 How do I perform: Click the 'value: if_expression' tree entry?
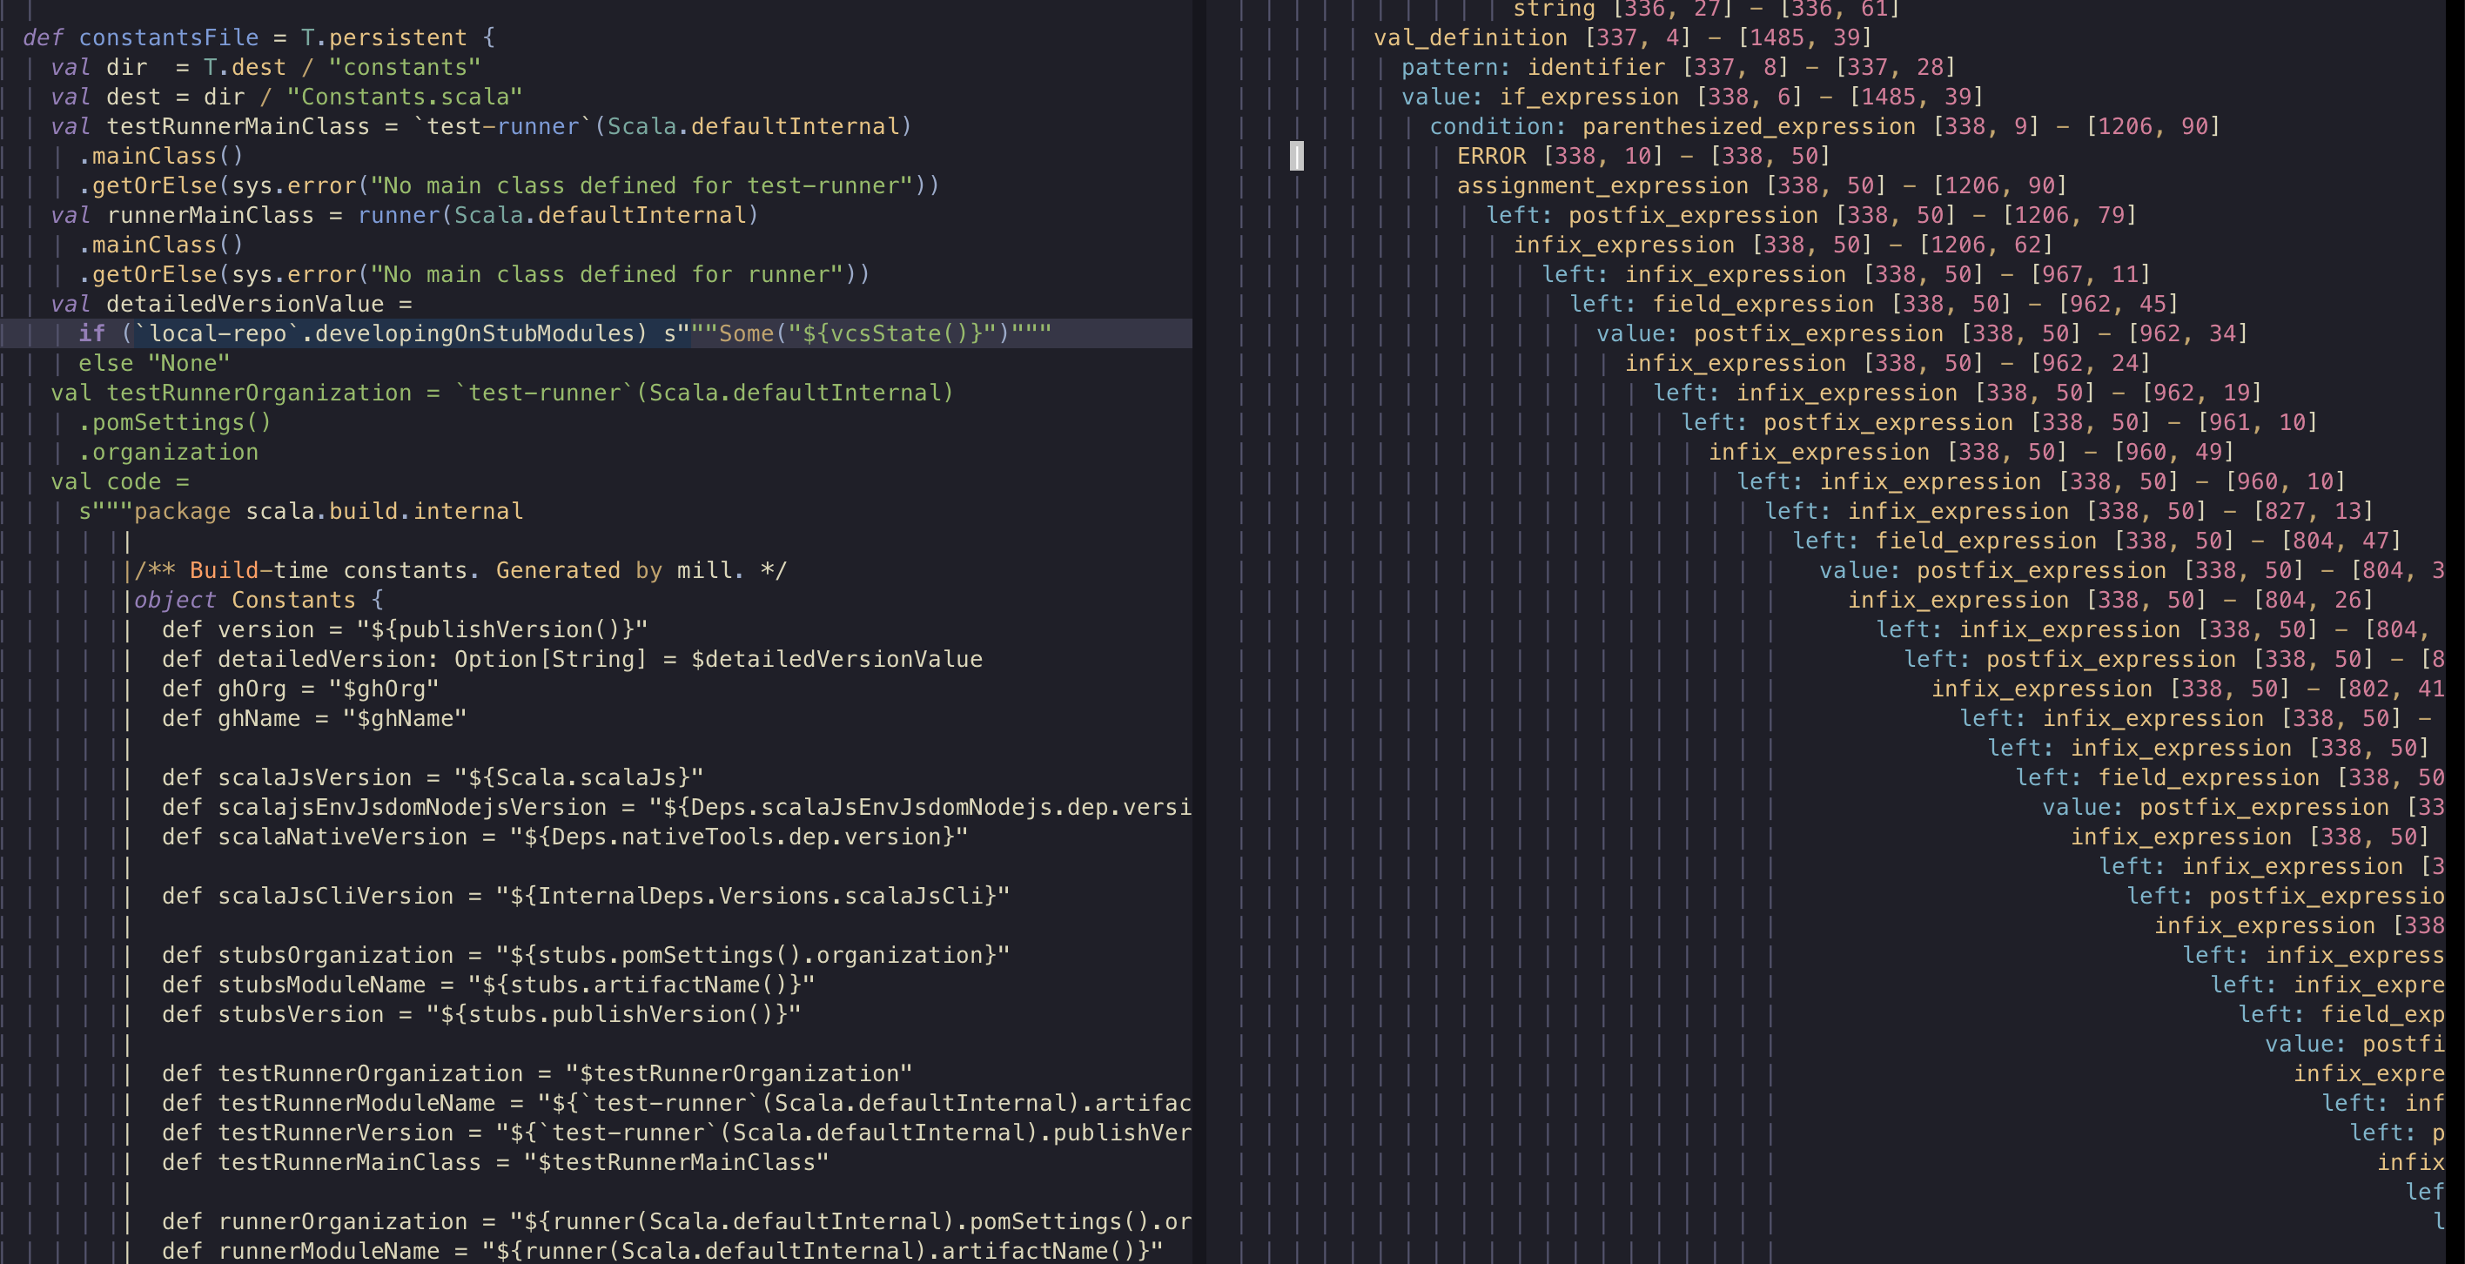pos(1540,97)
